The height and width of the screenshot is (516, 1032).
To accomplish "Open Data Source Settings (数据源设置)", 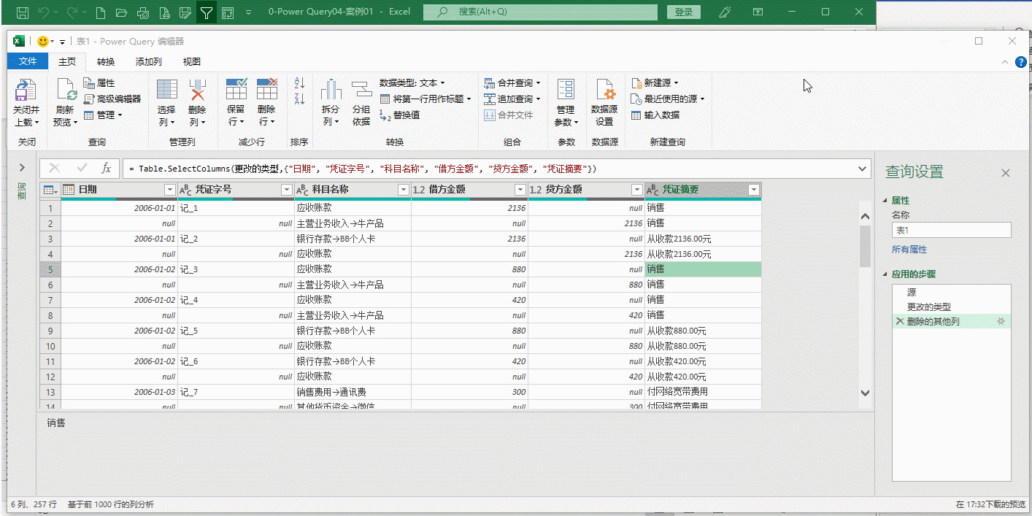I will 604,102.
